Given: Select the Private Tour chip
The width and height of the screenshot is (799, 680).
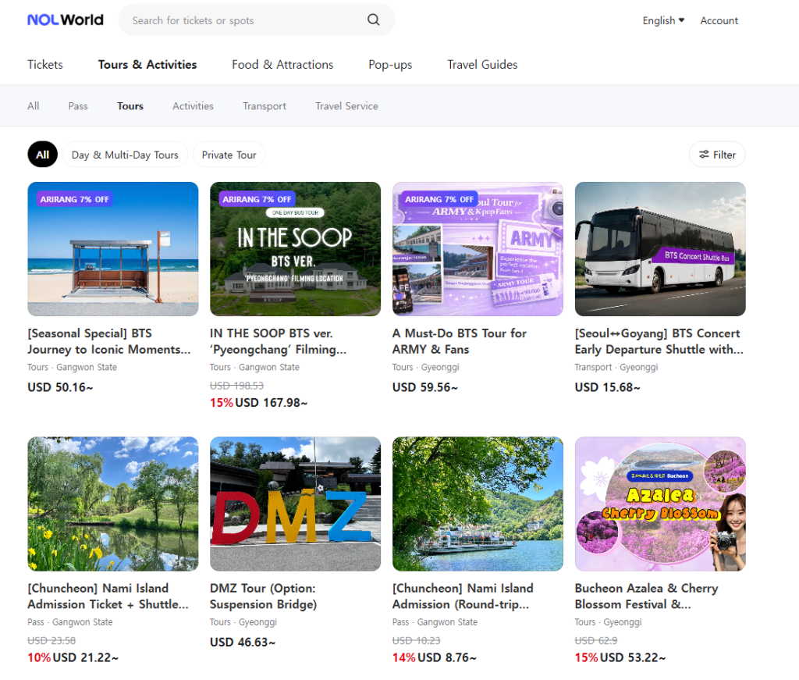Looking at the screenshot, I should tap(229, 155).
